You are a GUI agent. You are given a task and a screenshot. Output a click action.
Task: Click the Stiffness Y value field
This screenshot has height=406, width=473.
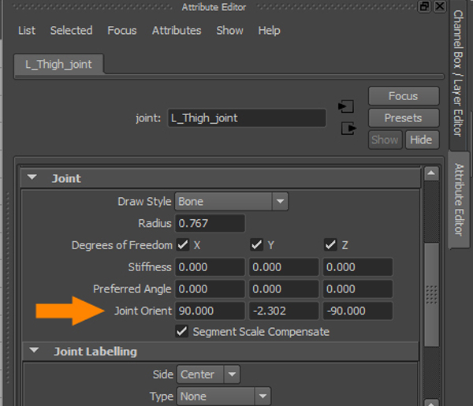[284, 267]
